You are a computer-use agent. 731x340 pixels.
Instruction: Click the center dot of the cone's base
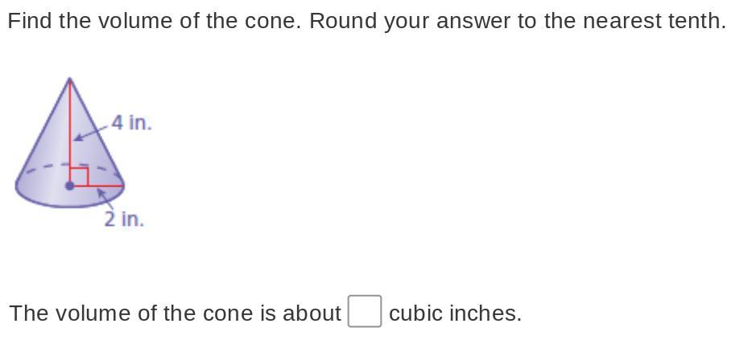(70, 186)
